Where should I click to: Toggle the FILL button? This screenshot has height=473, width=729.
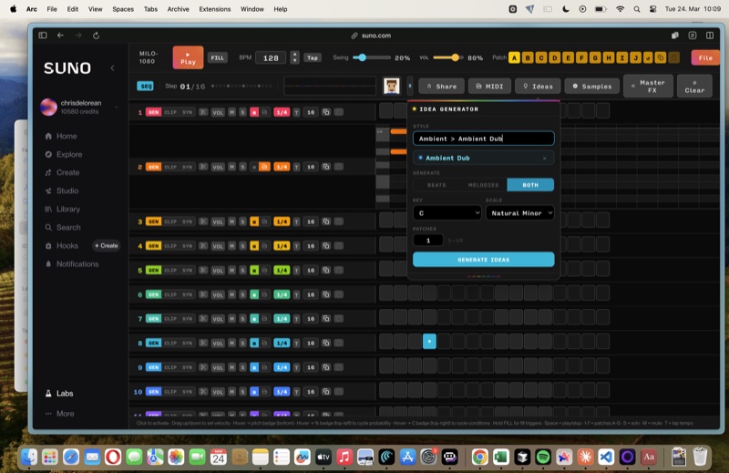217,57
